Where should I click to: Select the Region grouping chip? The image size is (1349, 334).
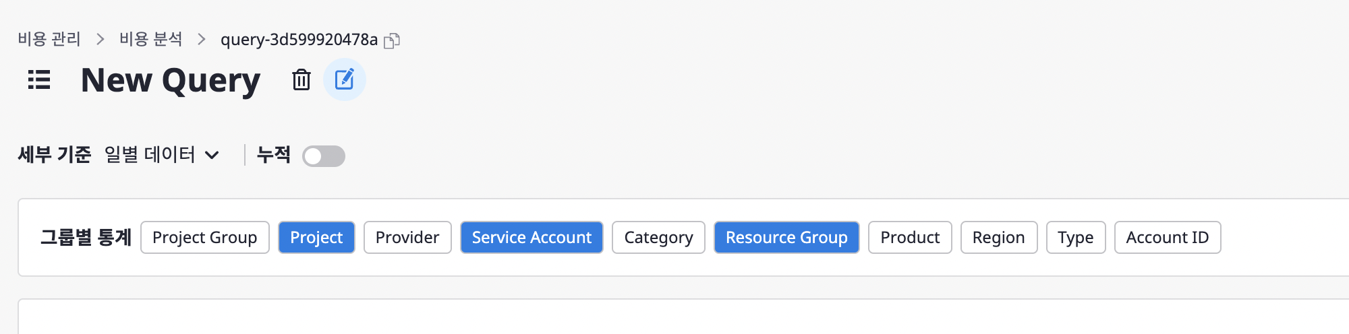pyautogui.click(x=999, y=238)
